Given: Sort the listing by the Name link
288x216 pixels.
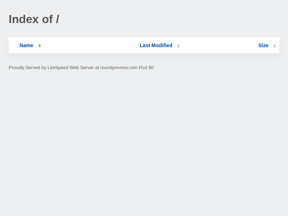Looking at the screenshot, I should pos(26,45).
